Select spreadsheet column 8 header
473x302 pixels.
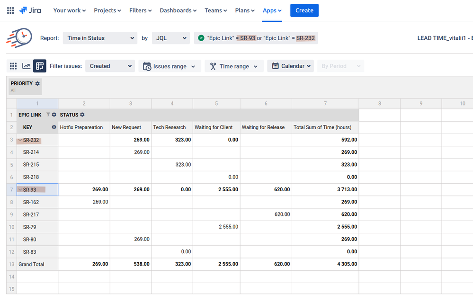point(379,104)
